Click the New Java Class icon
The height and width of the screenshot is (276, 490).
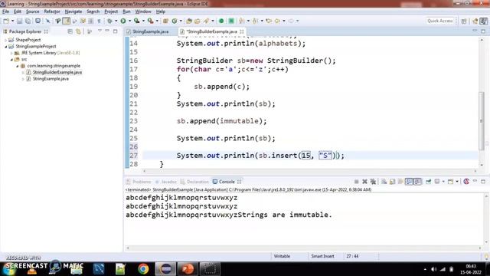tap(175, 21)
